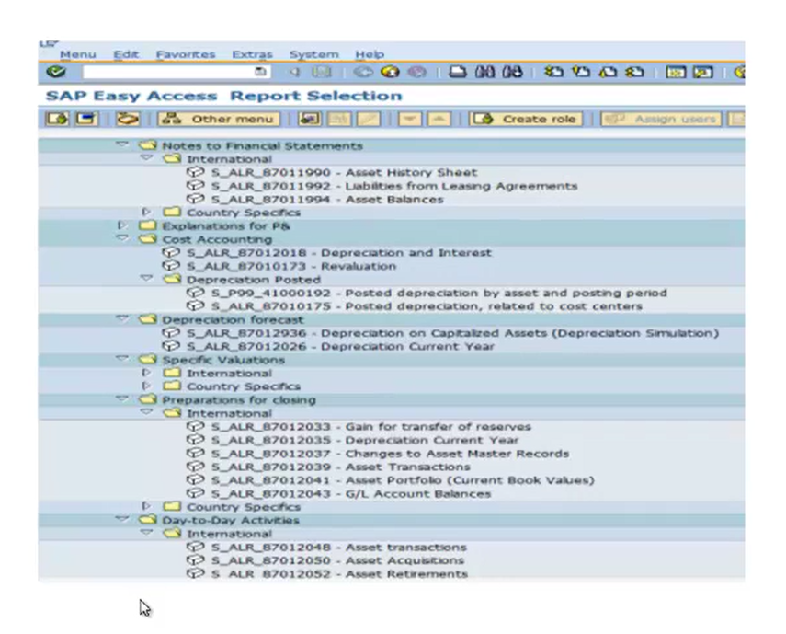The width and height of the screenshot is (786, 634).
Task: Click the Create New Session icon
Action: click(675, 72)
